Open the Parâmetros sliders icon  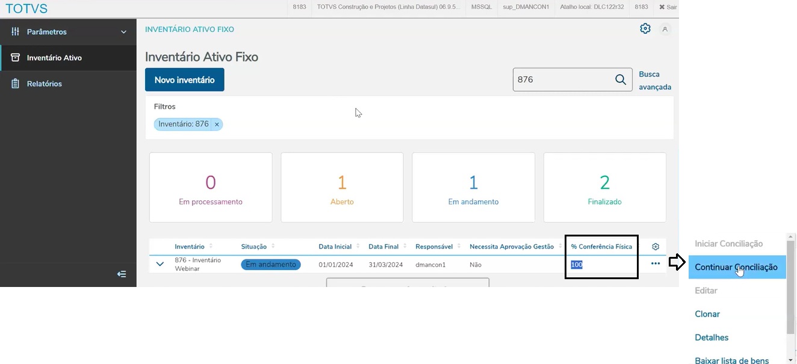coord(16,32)
